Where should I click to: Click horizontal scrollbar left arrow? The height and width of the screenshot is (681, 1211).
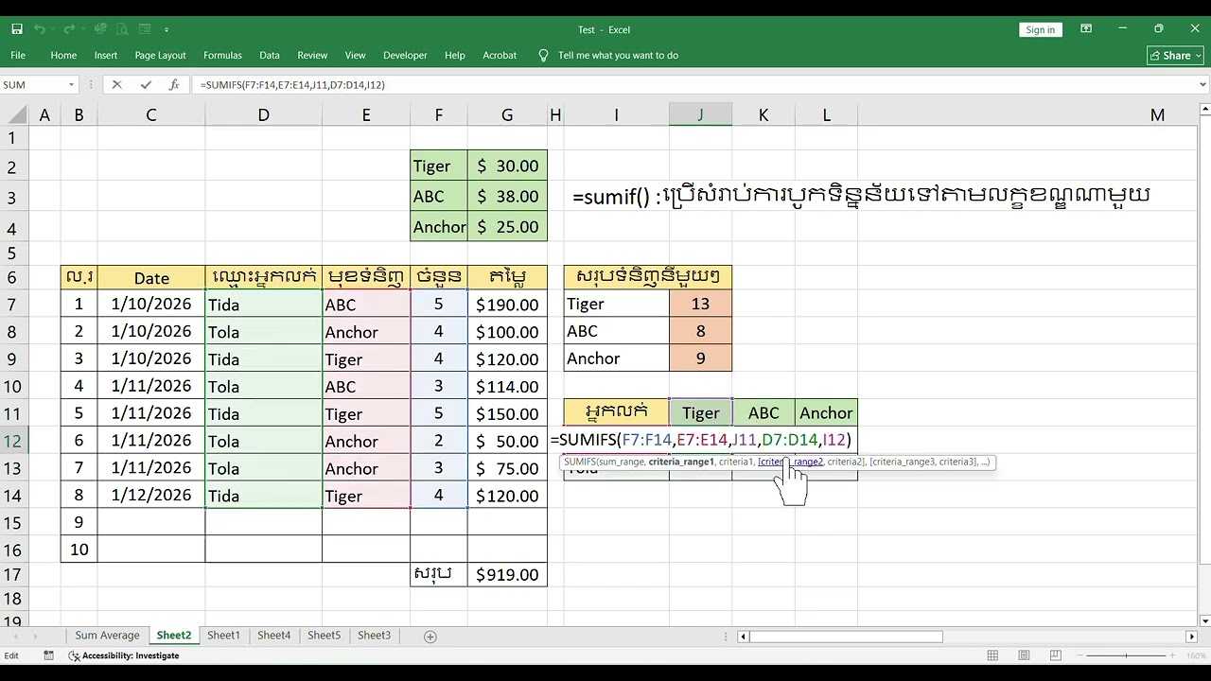coord(745,637)
